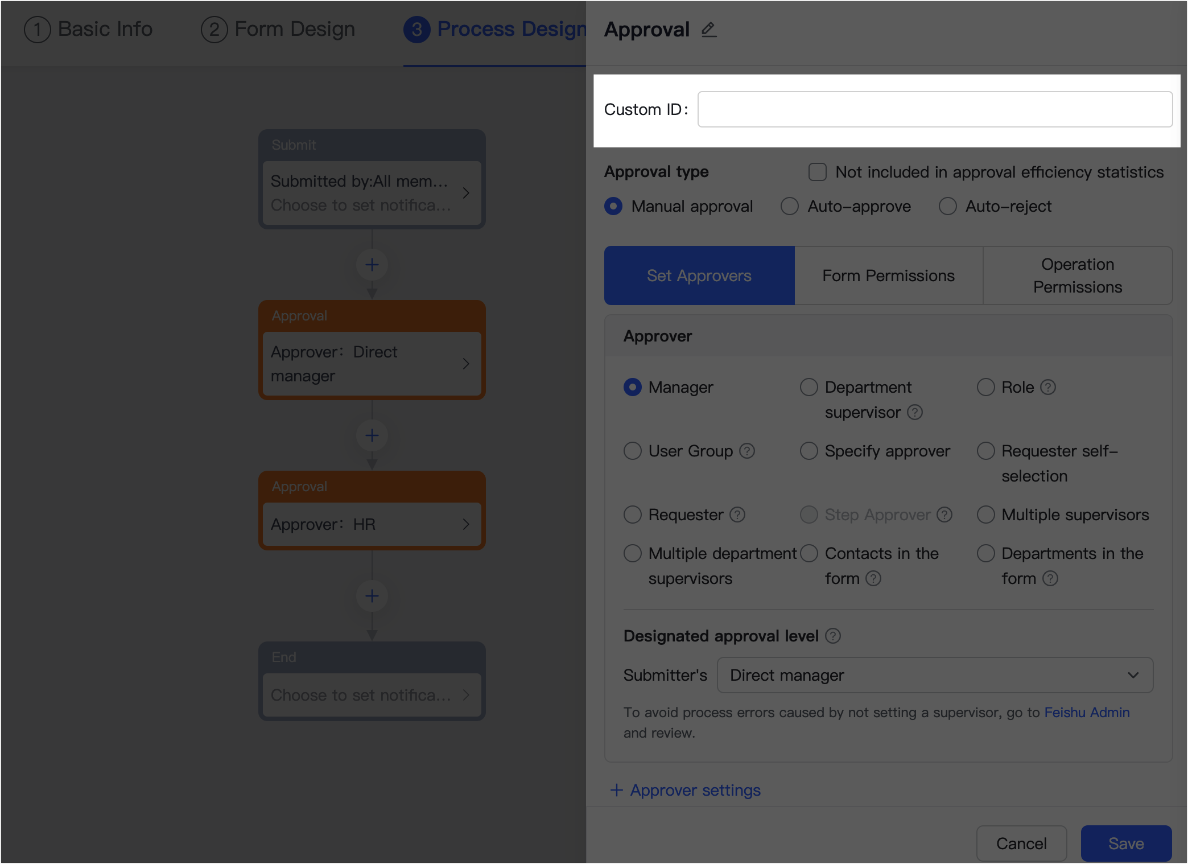Click the Custom ID input field
The width and height of the screenshot is (1188, 864).
[935, 109]
